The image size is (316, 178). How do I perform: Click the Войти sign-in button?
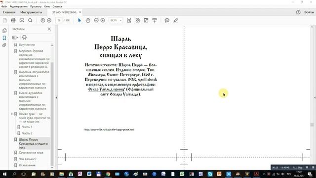point(309,12)
